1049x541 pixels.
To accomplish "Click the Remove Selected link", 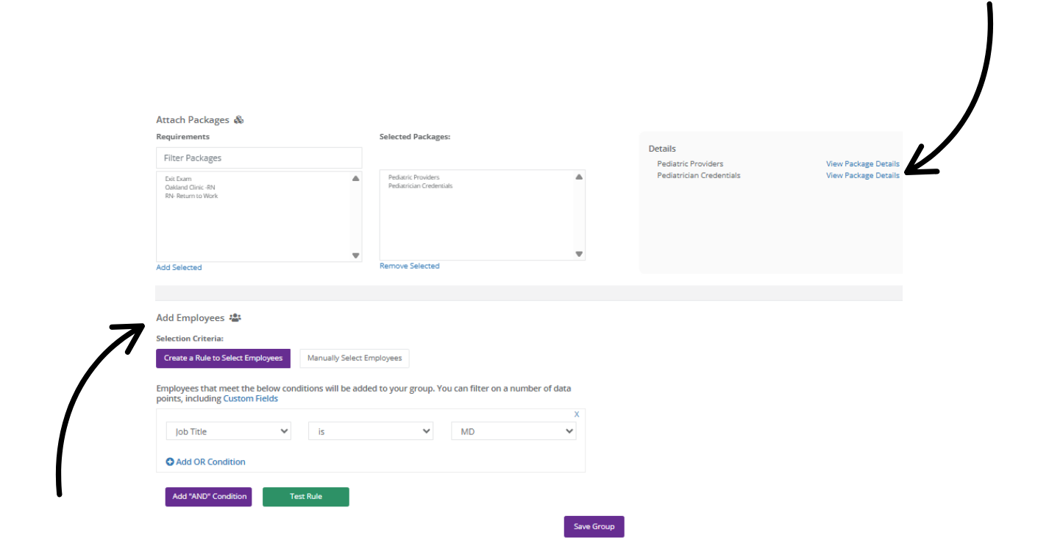I will [x=410, y=266].
